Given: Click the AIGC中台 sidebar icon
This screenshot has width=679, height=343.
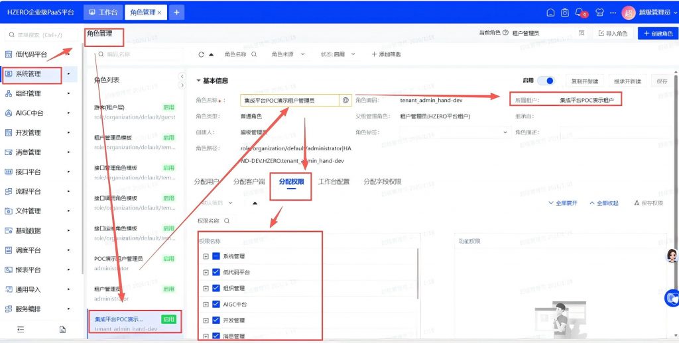Looking at the screenshot, I should pyautogui.click(x=9, y=113).
